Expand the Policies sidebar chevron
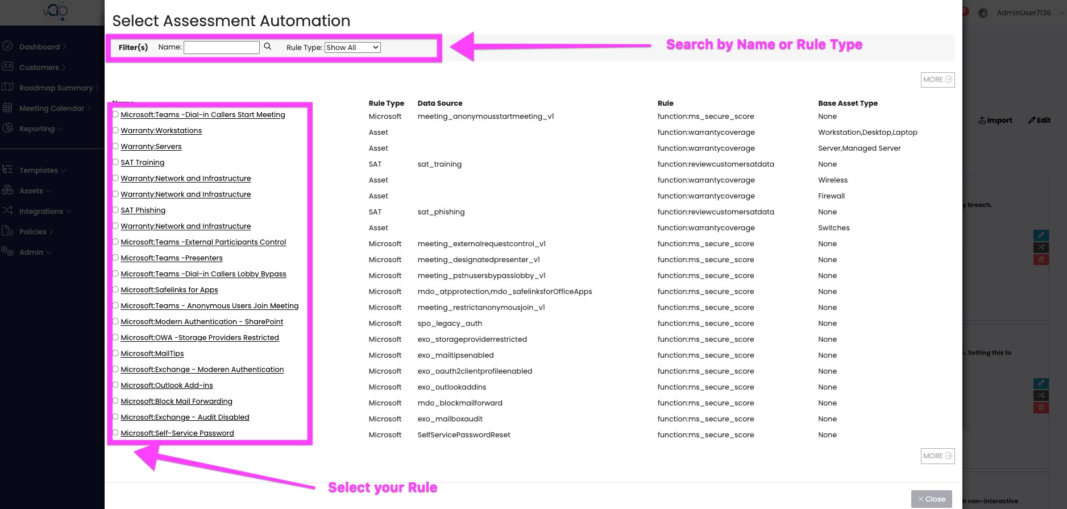1067x509 pixels. point(51,232)
